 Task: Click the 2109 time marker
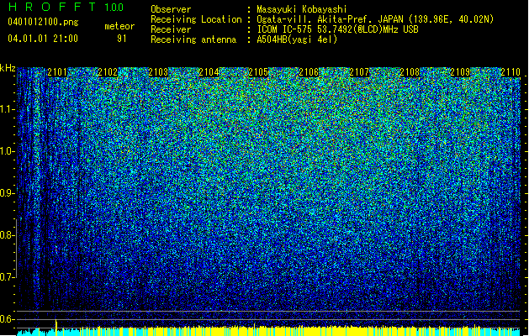pos(460,72)
